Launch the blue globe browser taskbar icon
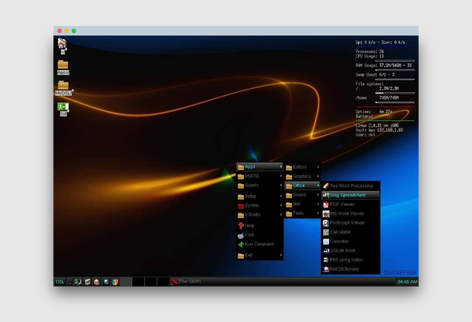Screen dimensions: 472x322 pyautogui.click(x=106, y=282)
